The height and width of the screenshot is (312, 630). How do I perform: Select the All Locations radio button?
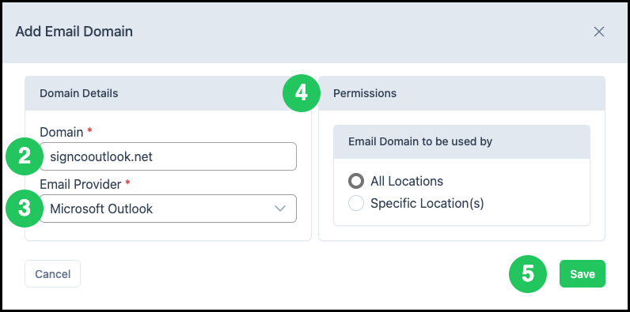[x=356, y=181]
